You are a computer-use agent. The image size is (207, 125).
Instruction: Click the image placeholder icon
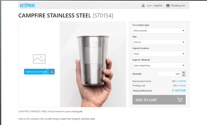pyautogui.click(x=39, y=59)
